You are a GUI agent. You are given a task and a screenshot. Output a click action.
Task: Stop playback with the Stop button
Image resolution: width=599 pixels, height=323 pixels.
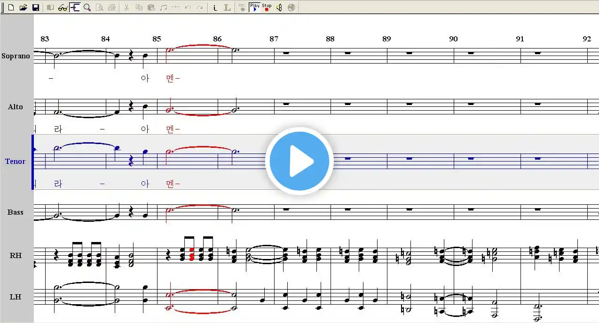click(267, 8)
